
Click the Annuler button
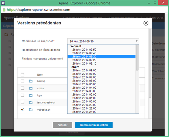pyautogui.click(x=63, y=125)
